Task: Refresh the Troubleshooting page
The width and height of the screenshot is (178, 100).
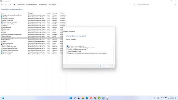Action: click(x=134, y=5)
